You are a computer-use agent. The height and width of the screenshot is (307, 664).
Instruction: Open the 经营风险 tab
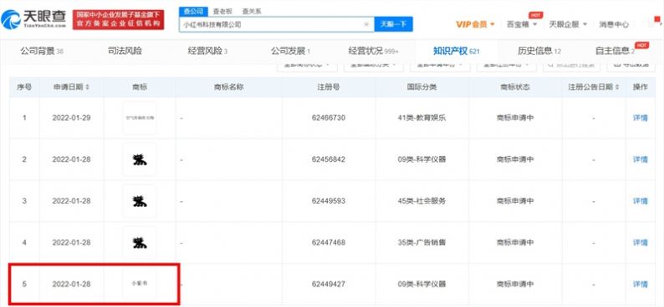[x=207, y=52]
